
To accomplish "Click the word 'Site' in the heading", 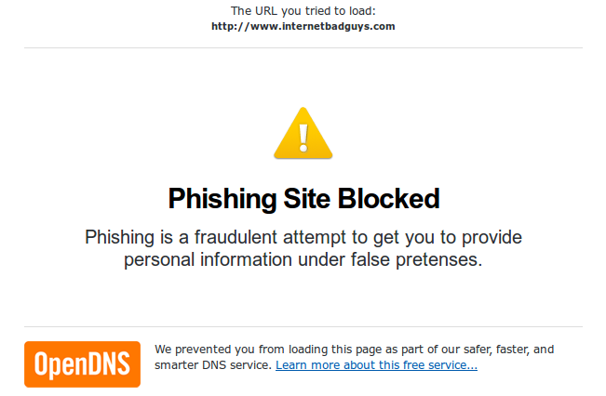I will click(x=307, y=198).
